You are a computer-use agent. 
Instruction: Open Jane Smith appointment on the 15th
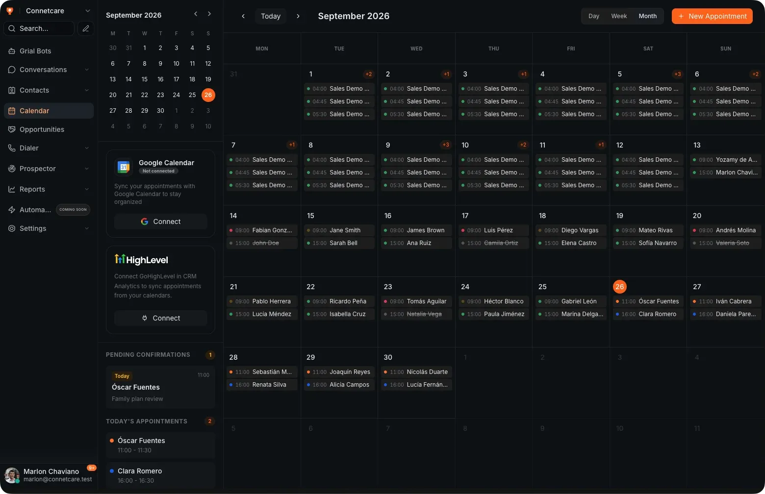(x=339, y=230)
